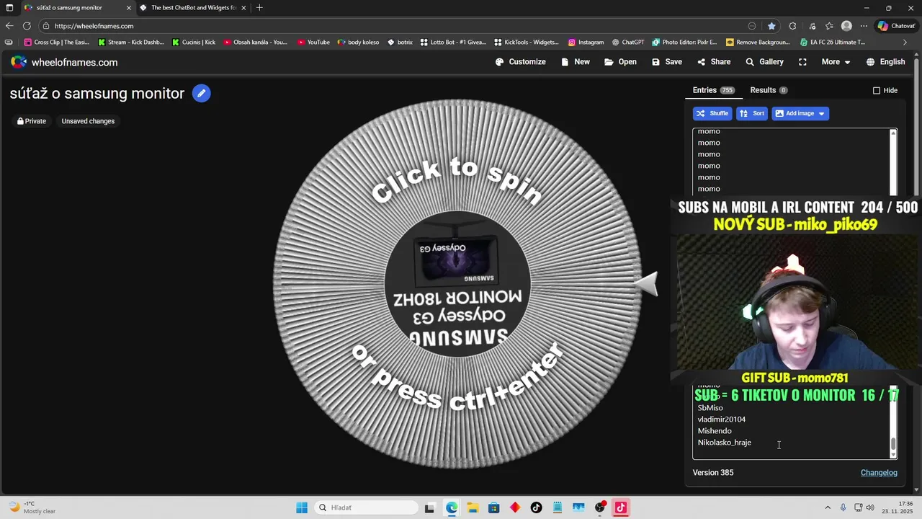922x519 pixels.
Task: Share this wheel
Action: [714, 62]
